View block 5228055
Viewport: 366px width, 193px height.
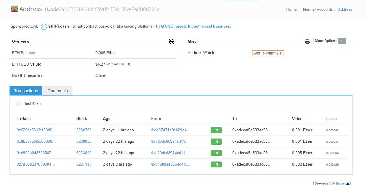click(84, 141)
